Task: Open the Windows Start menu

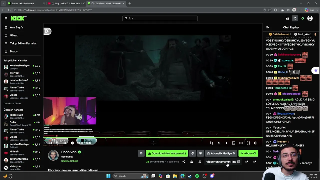Action: click(x=108, y=176)
